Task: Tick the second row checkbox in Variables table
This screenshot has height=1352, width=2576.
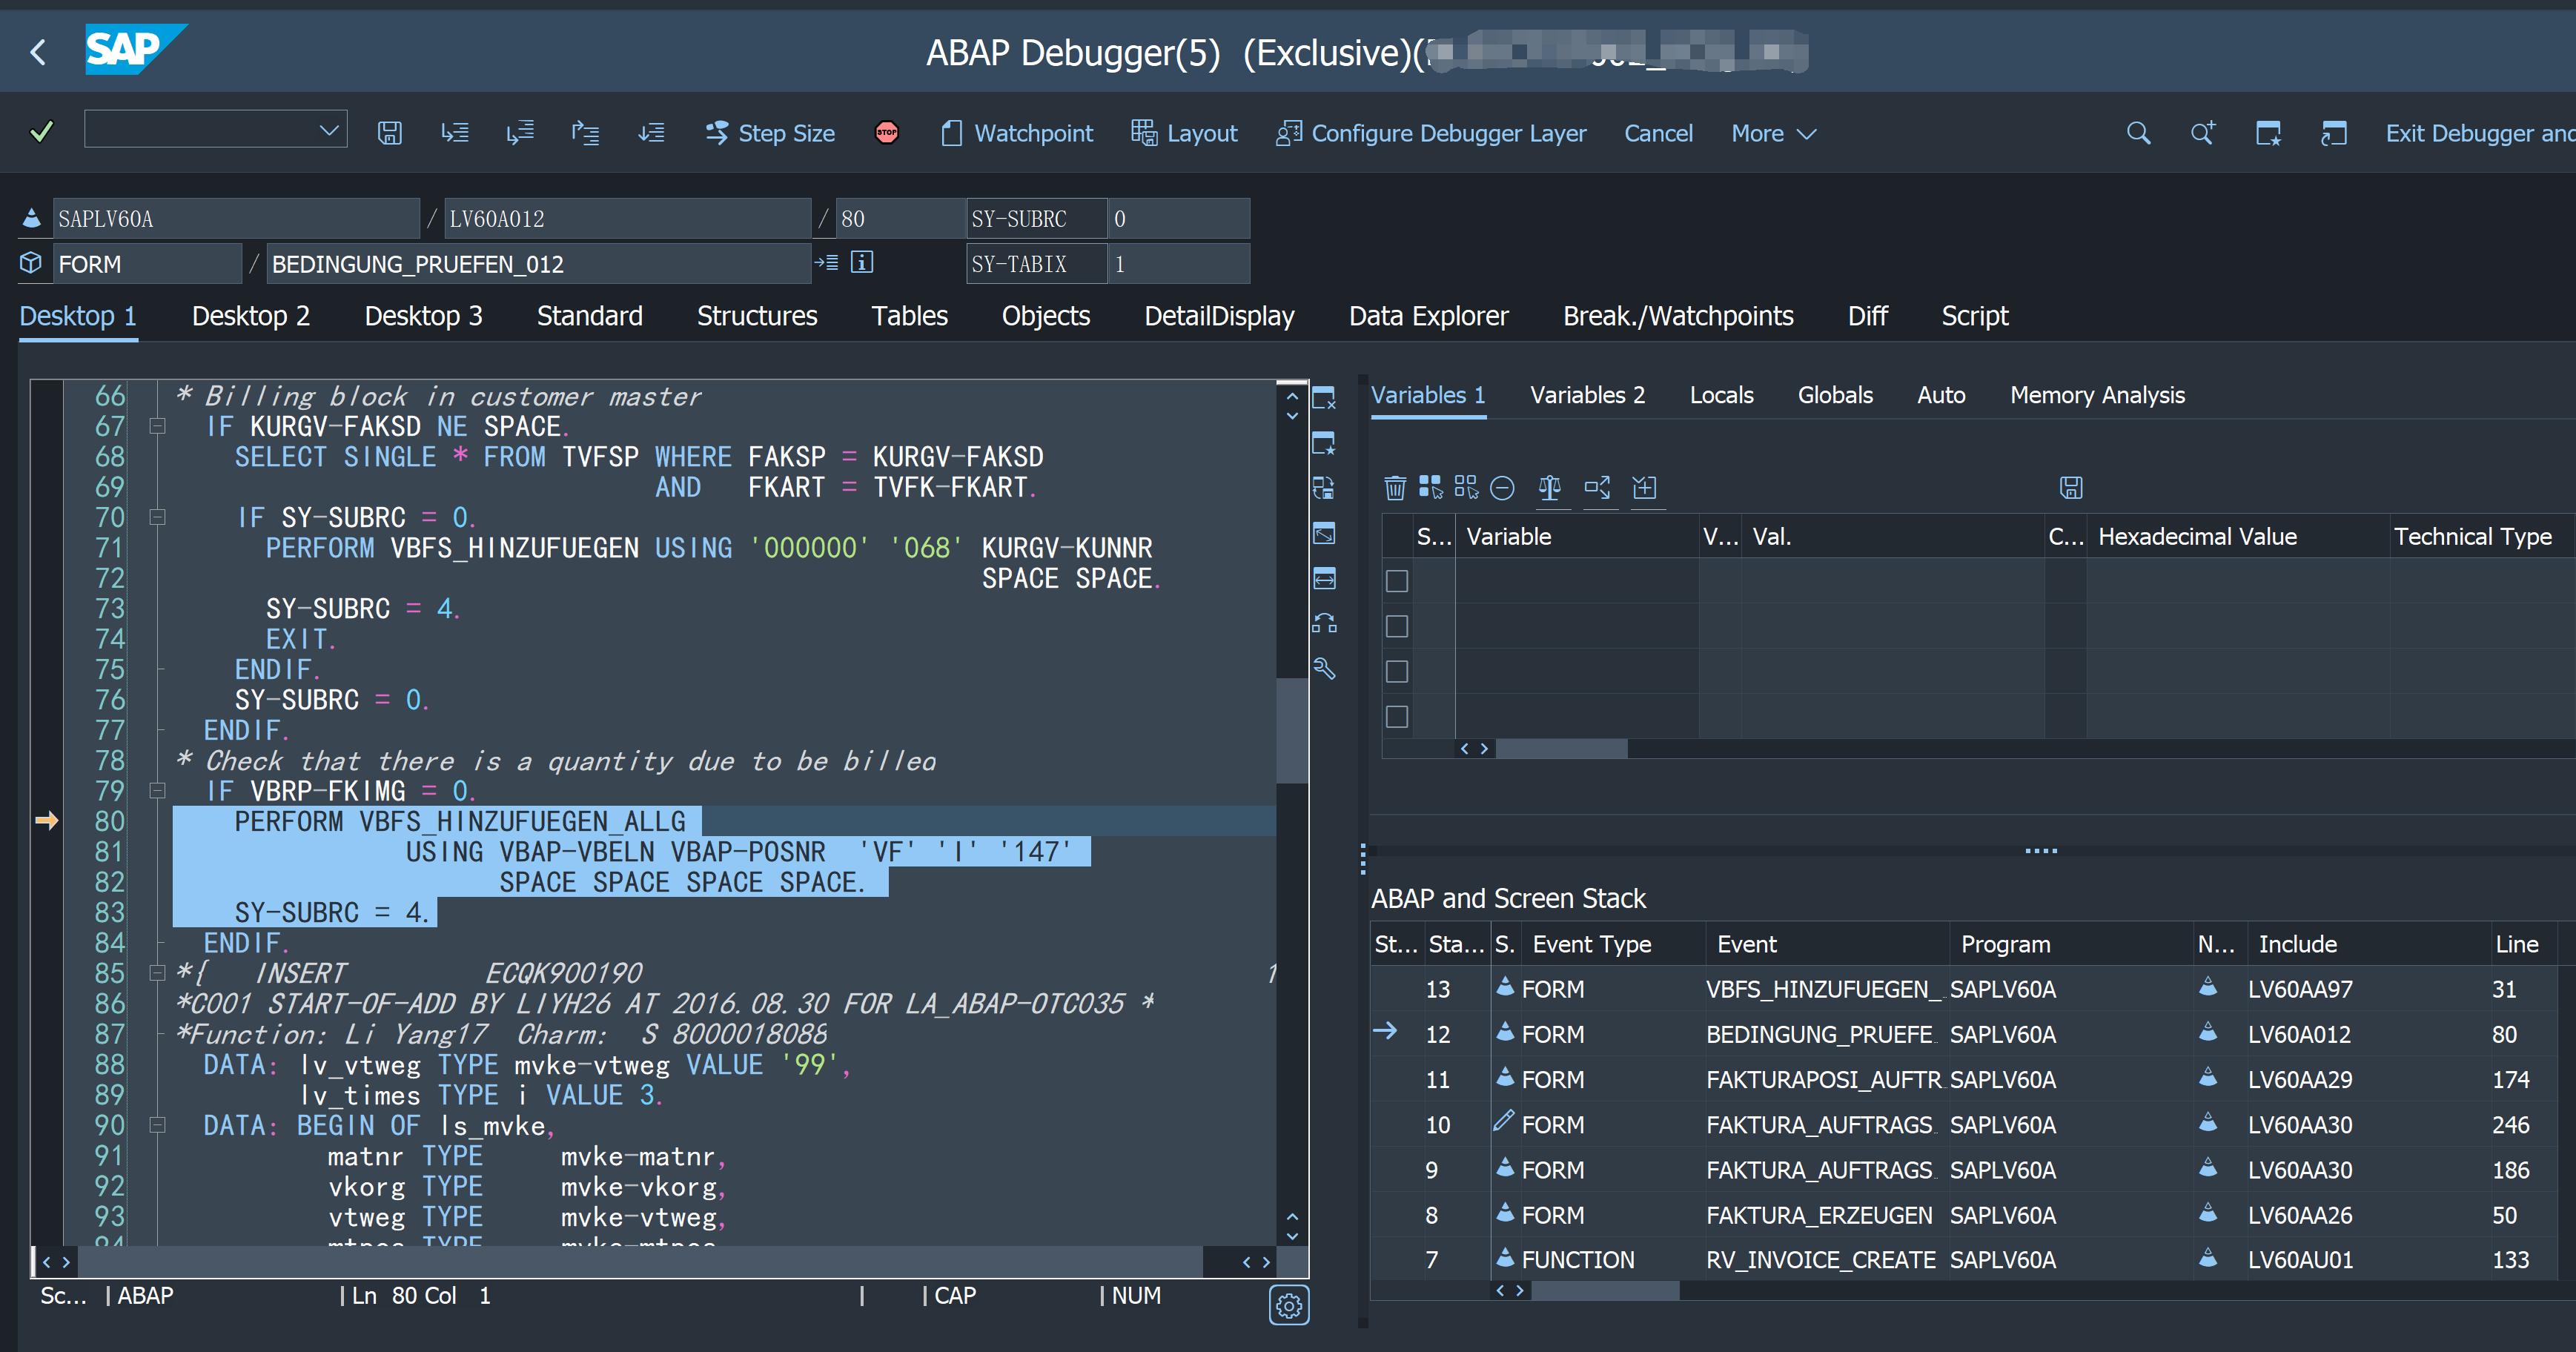Action: 1396,626
